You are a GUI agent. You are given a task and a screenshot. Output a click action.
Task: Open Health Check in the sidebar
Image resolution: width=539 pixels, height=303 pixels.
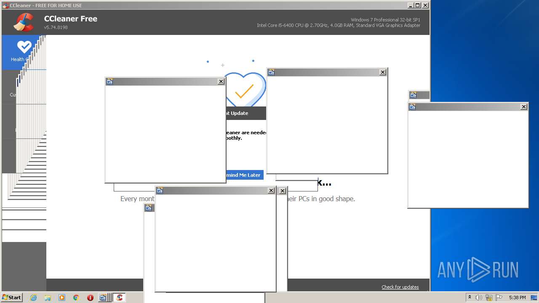tap(24, 52)
